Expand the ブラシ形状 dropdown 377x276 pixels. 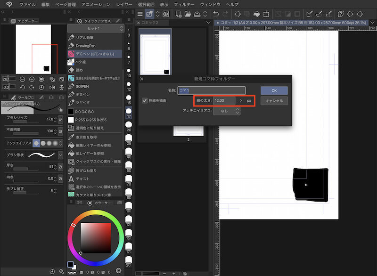[x=60, y=155]
